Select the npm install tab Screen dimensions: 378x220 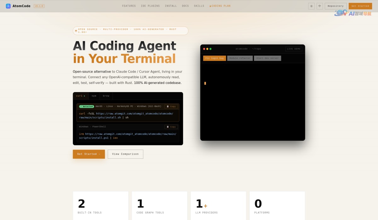coord(94,96)
